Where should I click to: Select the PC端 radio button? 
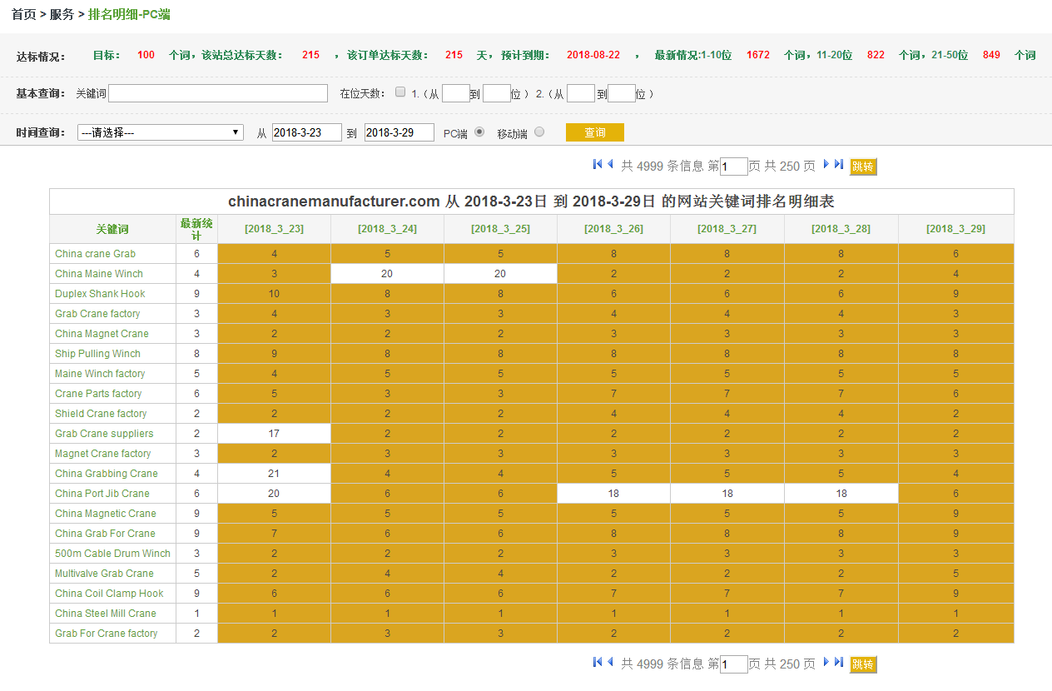(479, 132)
